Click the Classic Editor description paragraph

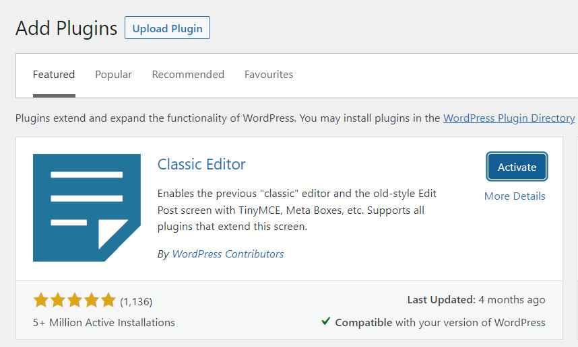[297, 210]
